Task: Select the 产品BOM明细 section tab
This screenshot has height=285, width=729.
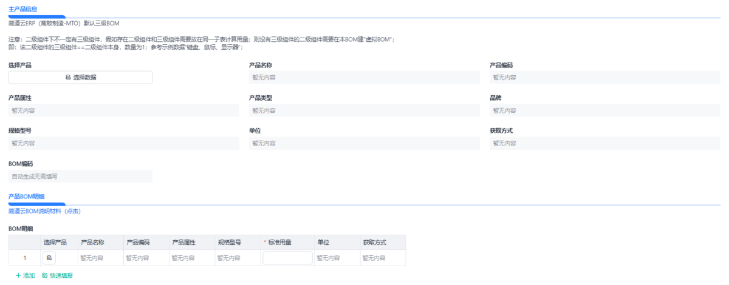Action: pos(26,196)
